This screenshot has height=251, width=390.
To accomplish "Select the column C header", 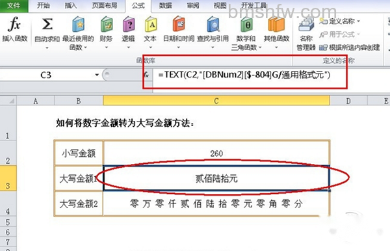I will coord(216,101).
